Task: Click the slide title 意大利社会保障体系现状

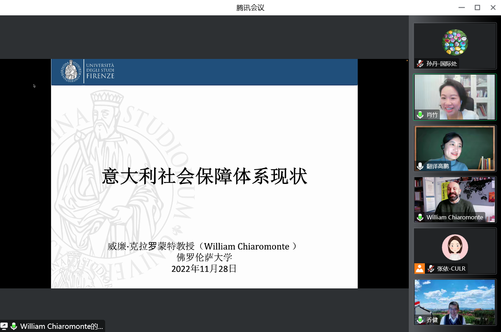Action: click(x=204, y=176)
